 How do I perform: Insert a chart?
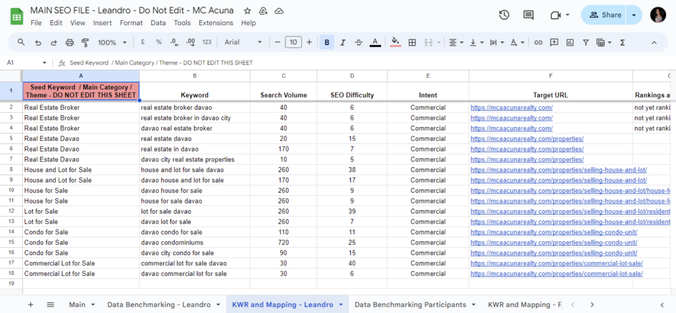pos(570,42)
